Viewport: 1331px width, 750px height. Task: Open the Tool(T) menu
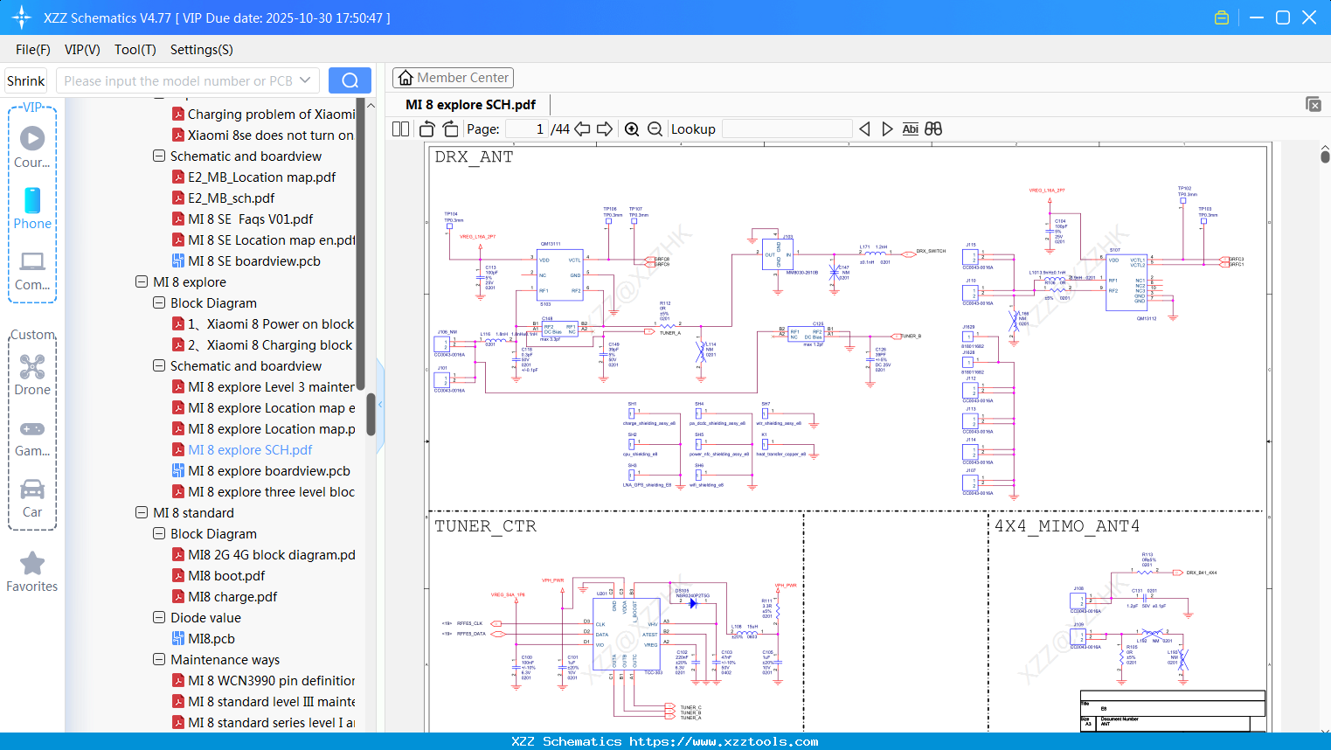pos(135,50)
